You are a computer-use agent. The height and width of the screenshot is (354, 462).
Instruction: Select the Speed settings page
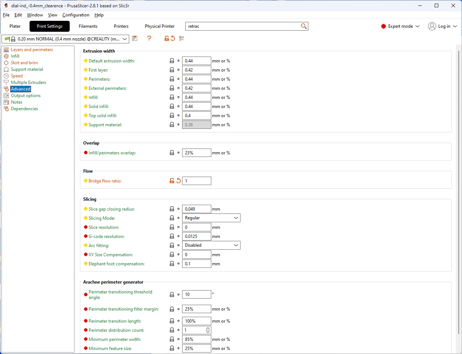tap(17, 76)
